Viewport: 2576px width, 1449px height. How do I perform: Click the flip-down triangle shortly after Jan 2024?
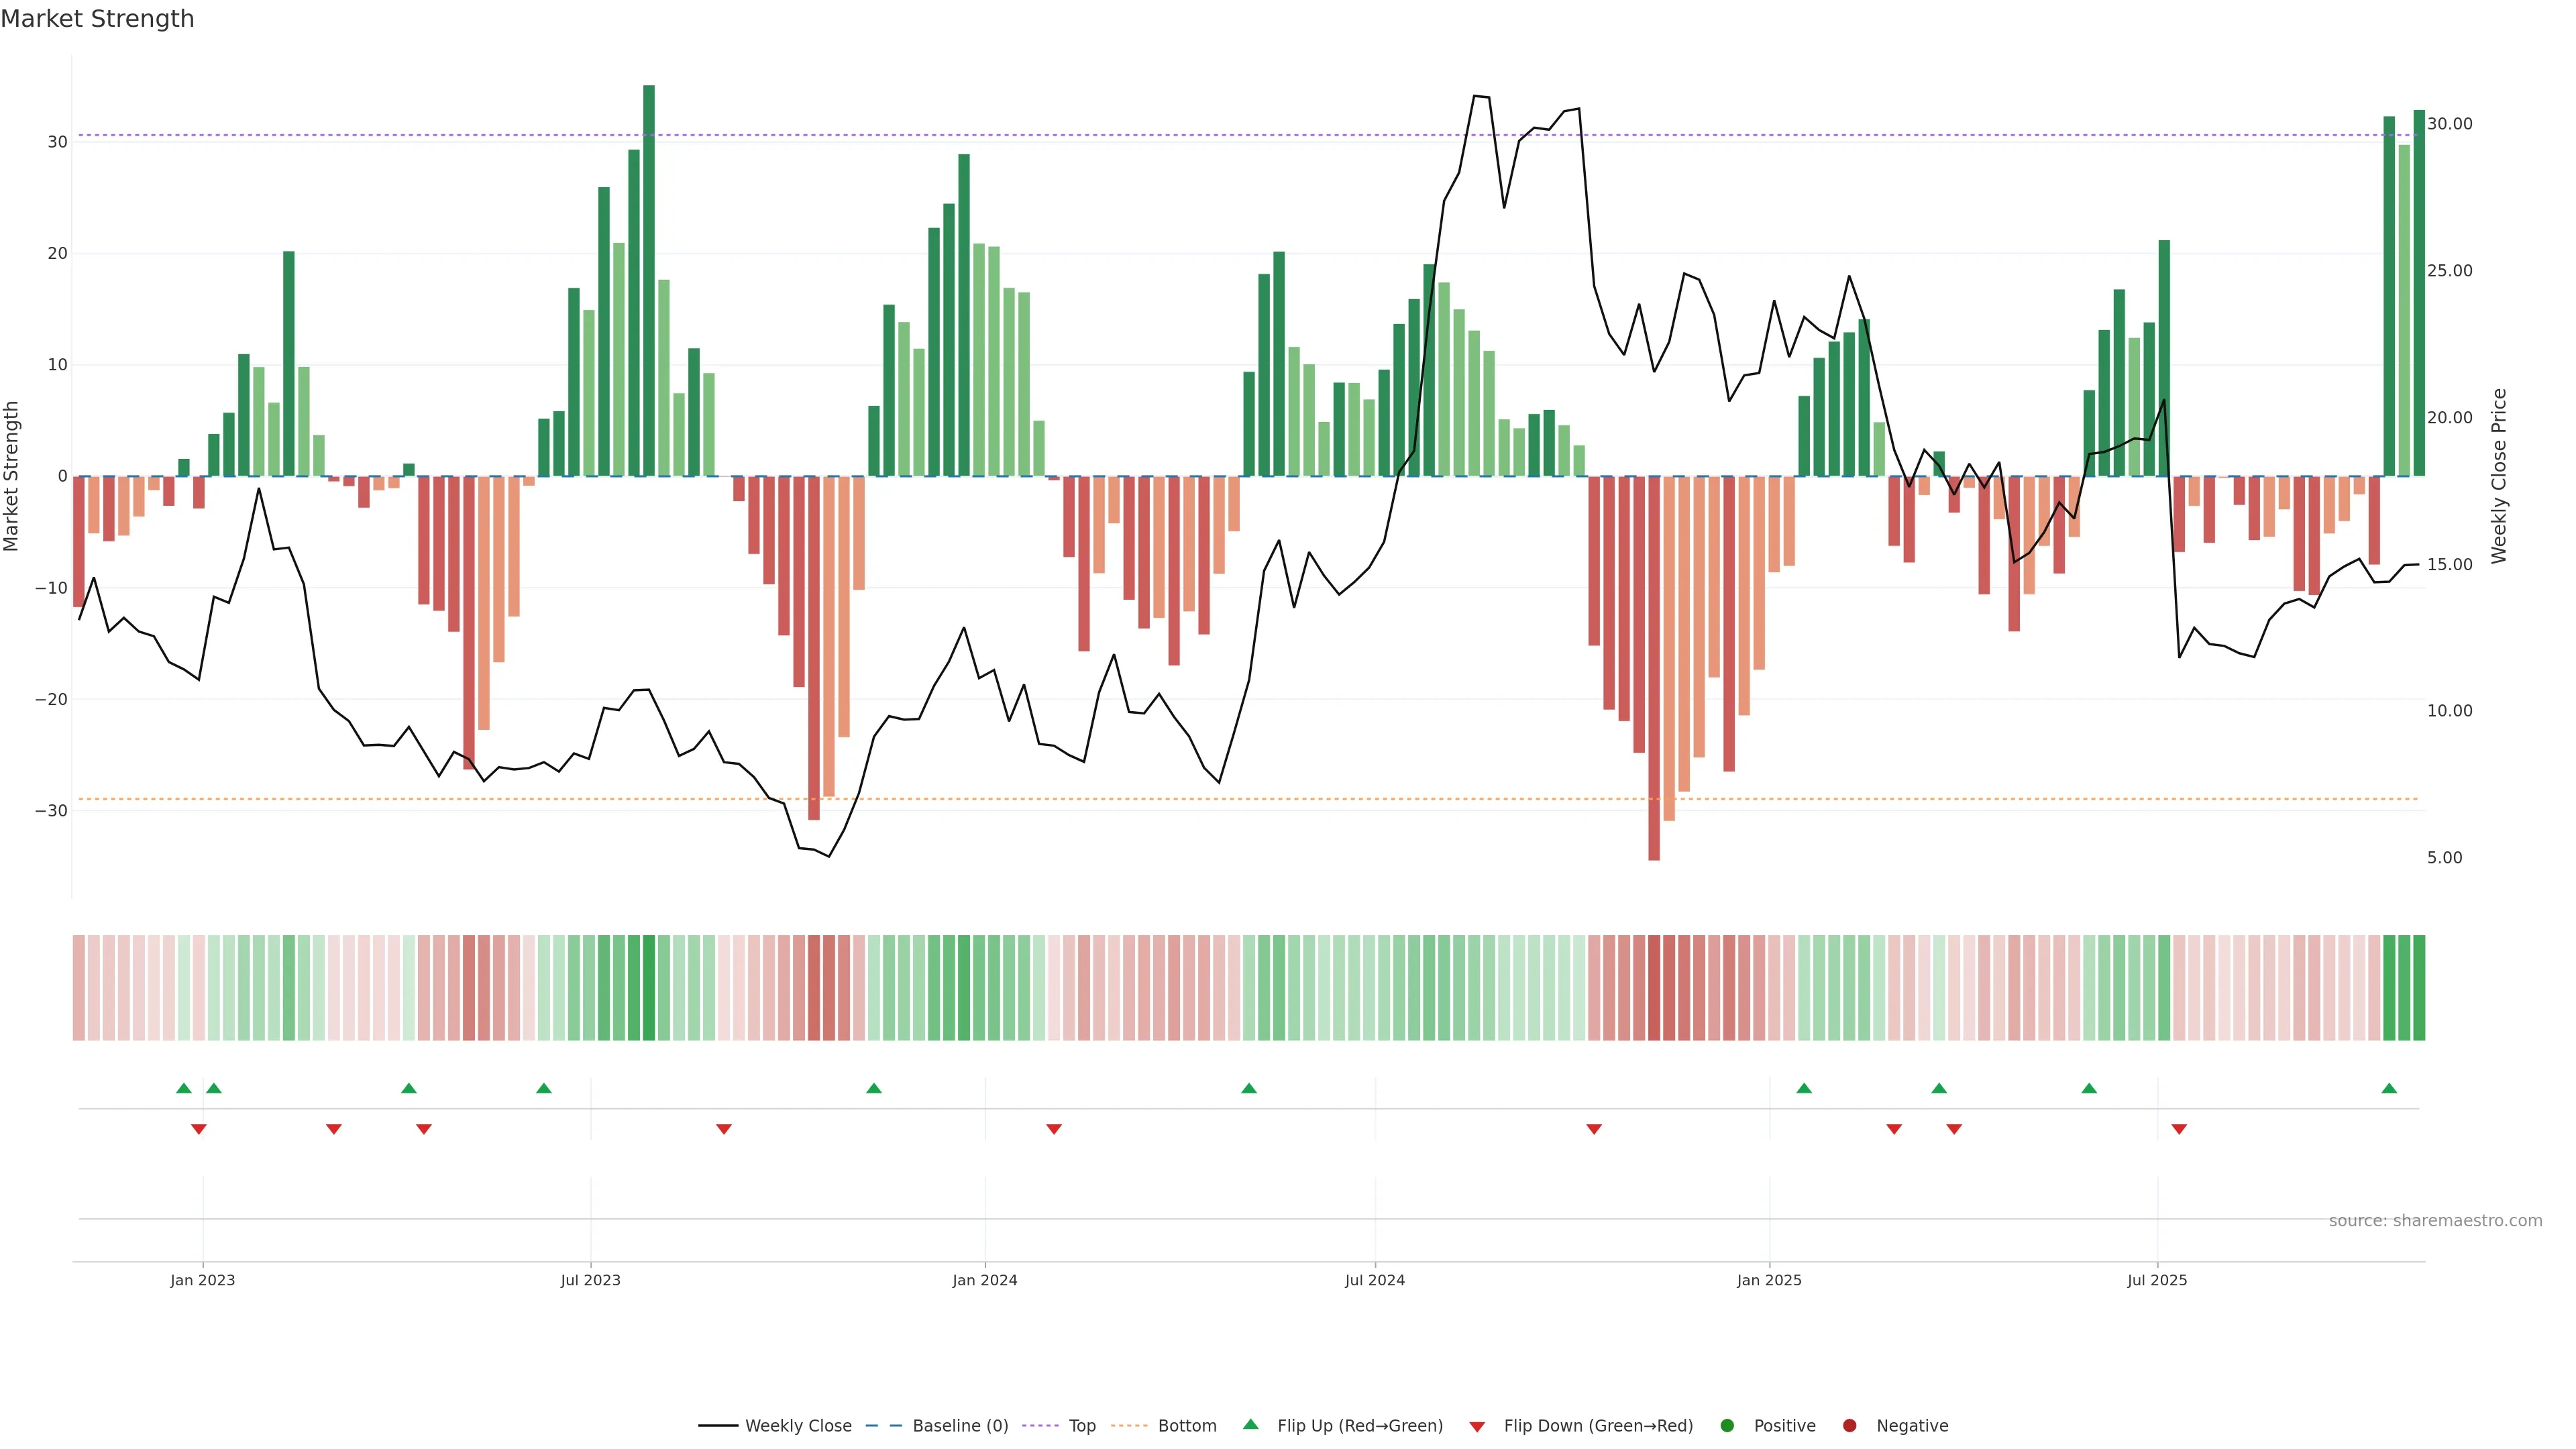coord(1054,1129)
